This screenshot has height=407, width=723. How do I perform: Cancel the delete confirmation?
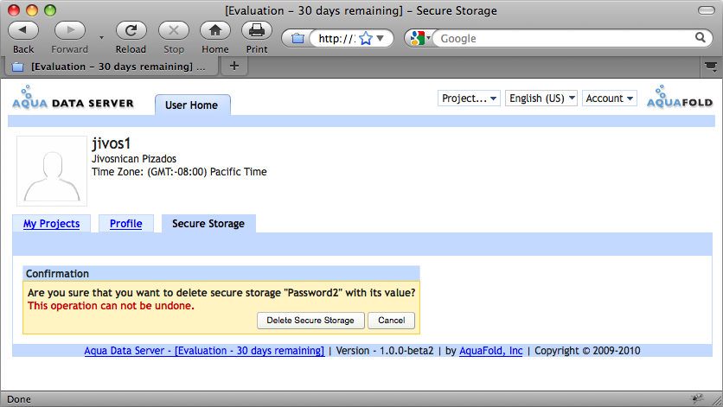(392, 321)
